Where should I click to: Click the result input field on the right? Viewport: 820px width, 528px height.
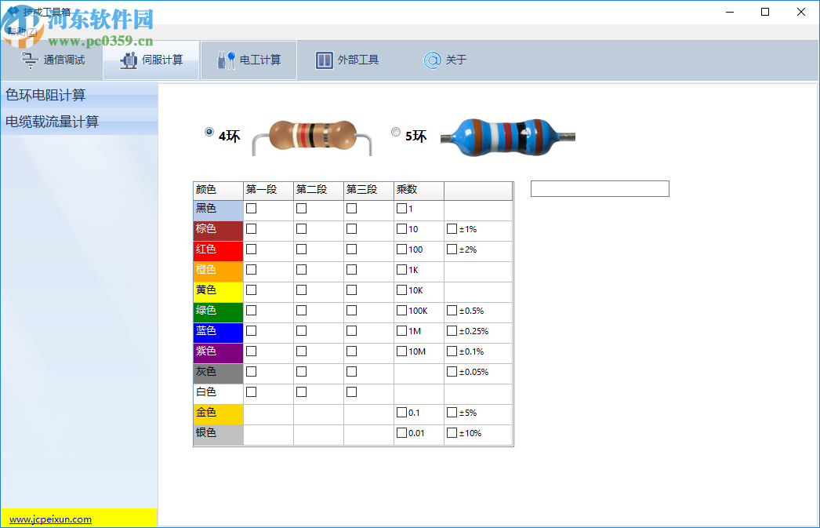[x=599, y=188]
